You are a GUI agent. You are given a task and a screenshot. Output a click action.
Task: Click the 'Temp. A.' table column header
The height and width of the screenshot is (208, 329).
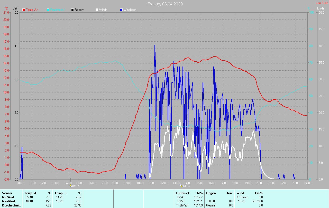31,193
